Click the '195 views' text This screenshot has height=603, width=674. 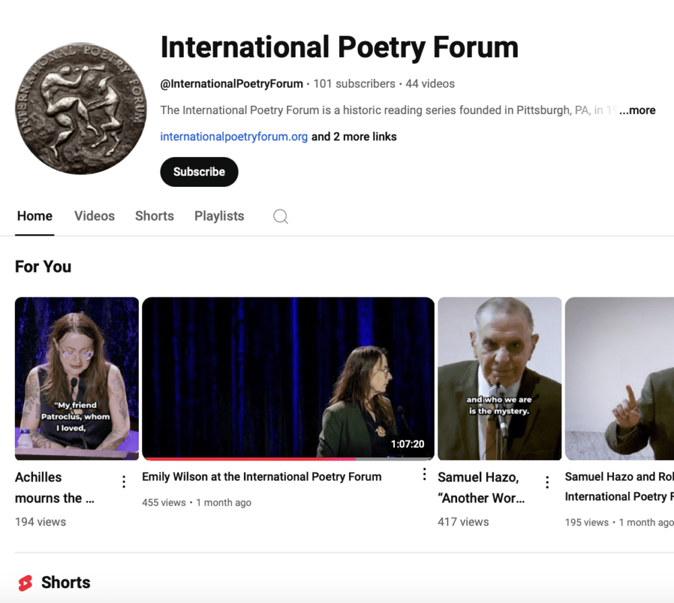(x=587, y=522)
